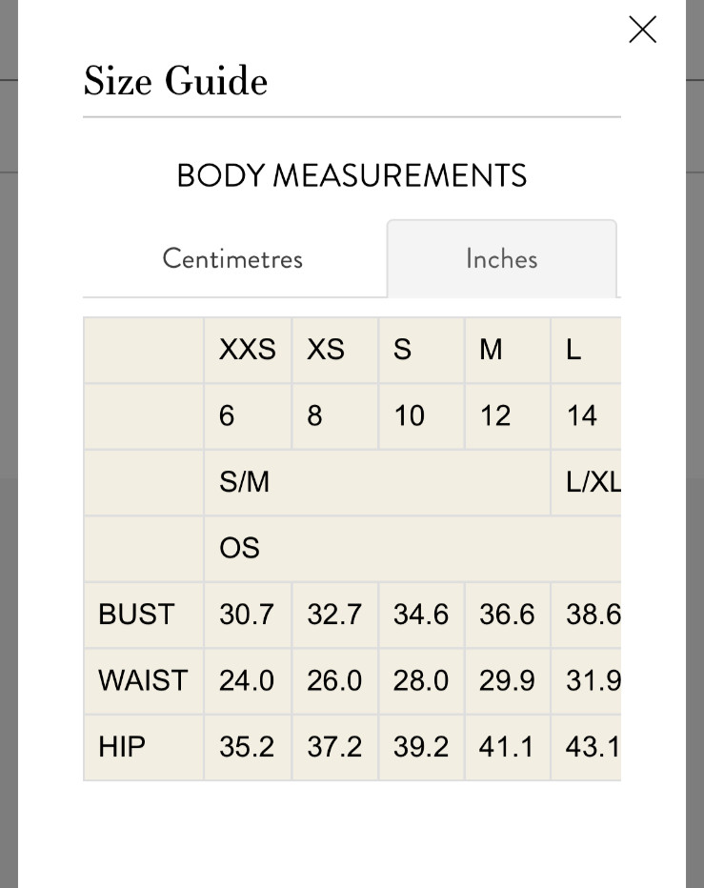Click waist value 28.0 for size S

[421, 680]
